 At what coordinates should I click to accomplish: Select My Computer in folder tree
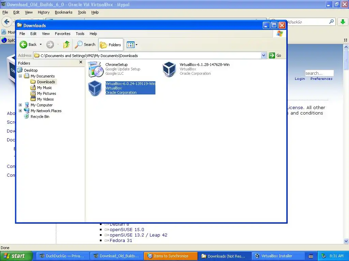click(x=41, y=105)
